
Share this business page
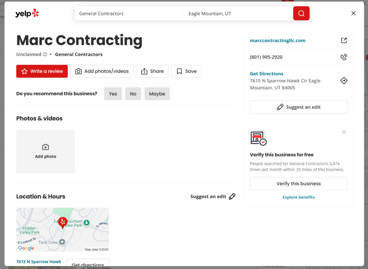(x=152, y=71)
